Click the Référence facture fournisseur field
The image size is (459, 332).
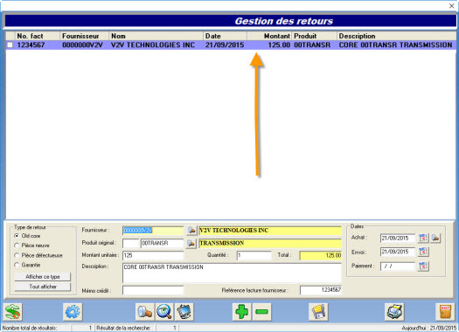[321, 290]
